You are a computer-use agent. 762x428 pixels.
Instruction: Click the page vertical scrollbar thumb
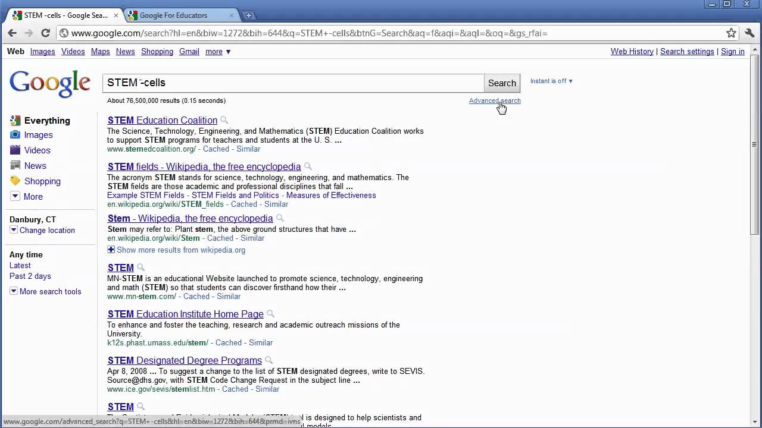coord(755,145)
